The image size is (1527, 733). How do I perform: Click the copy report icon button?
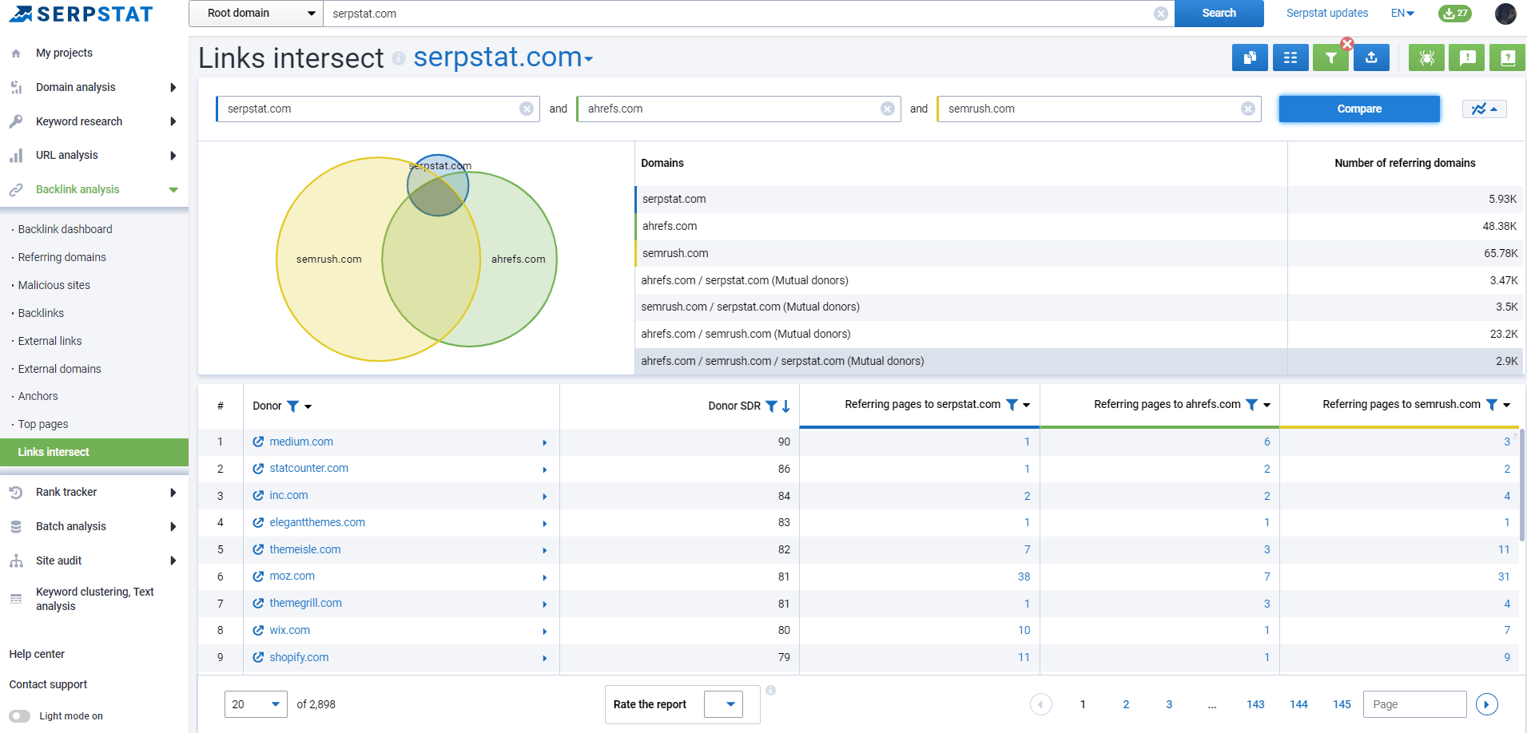pos(1250,57)
